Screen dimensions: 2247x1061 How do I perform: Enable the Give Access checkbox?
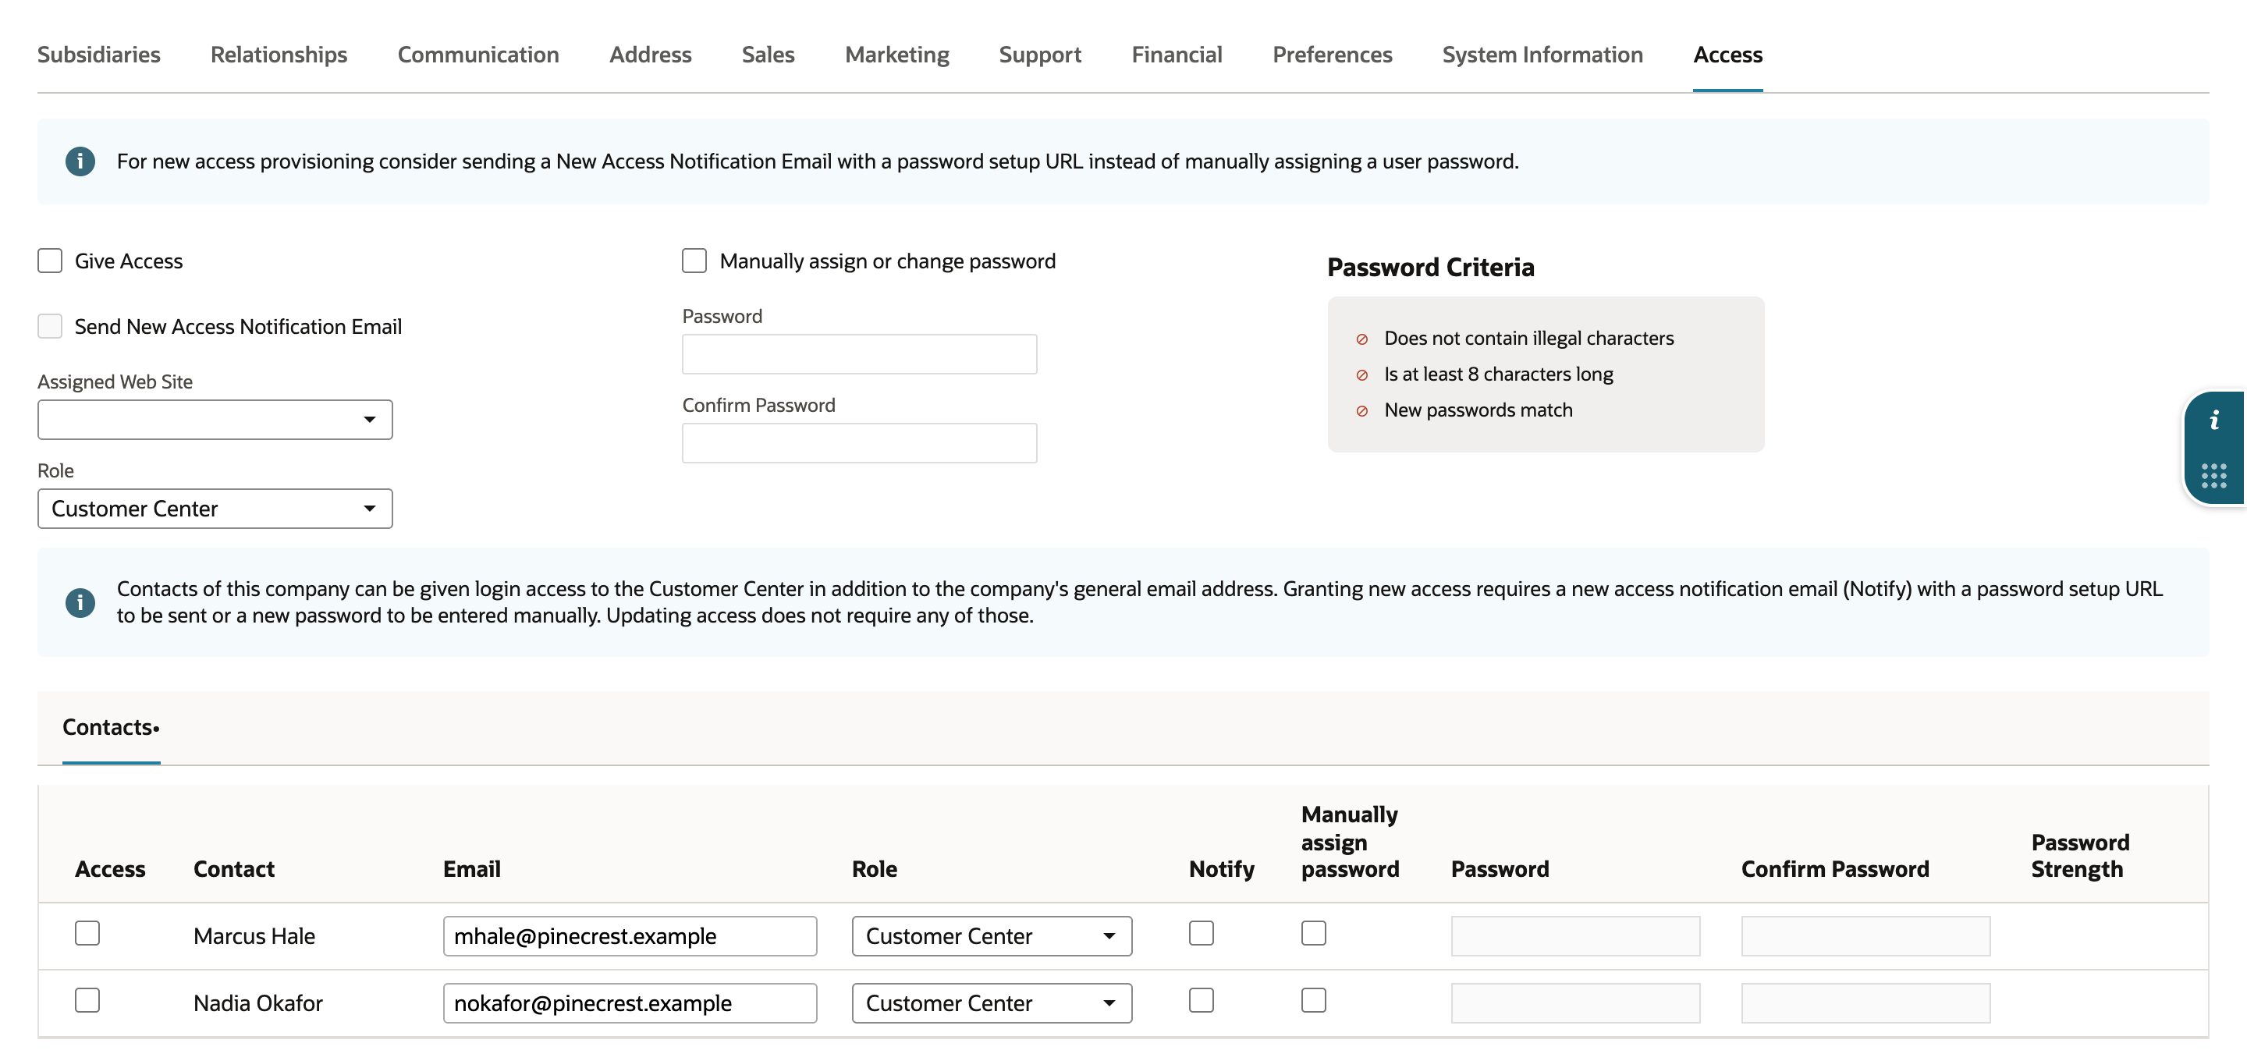click(50, 261)
